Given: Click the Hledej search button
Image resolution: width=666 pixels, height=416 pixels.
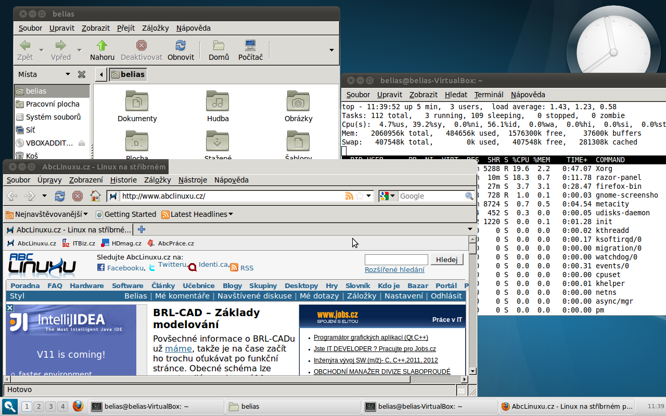Looking at the screenshot, I should (x=447, y=259).
